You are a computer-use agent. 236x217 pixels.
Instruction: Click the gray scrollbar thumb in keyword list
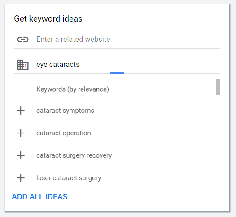[x=218, y=87]
